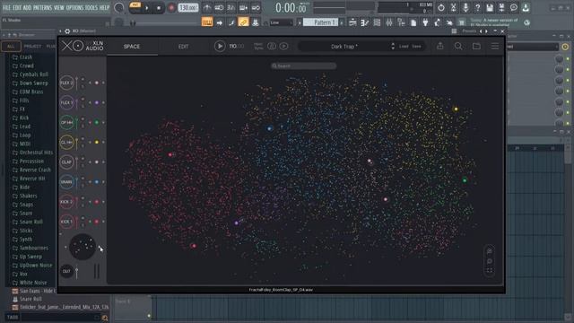Click the browser search icon beside TAGS

click(x=105, y=318)
